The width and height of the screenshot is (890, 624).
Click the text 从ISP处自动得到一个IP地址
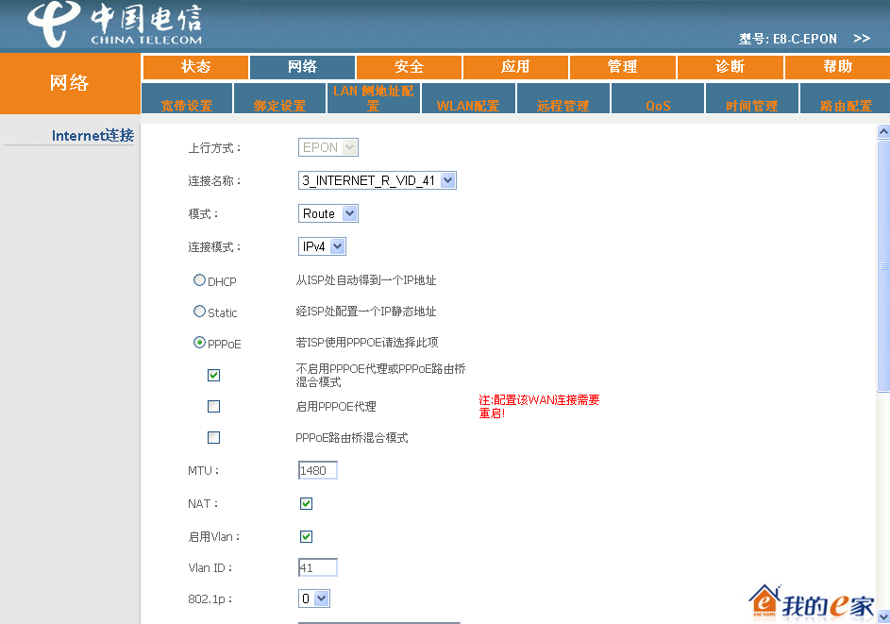pyautogui.click(x=366, y=280)
